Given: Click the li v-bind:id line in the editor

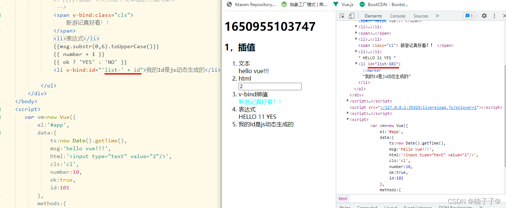Looking at the screenshot, I should pos(137,70).
